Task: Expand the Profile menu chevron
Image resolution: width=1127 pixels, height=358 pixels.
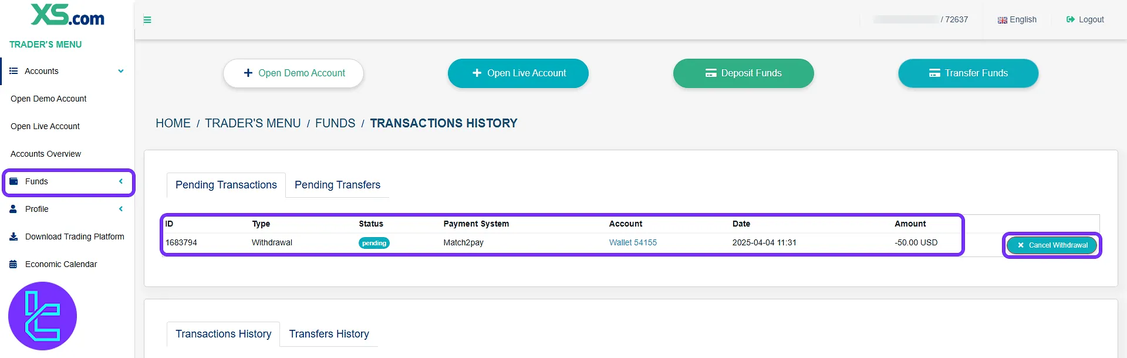Action: click(121, 209)
